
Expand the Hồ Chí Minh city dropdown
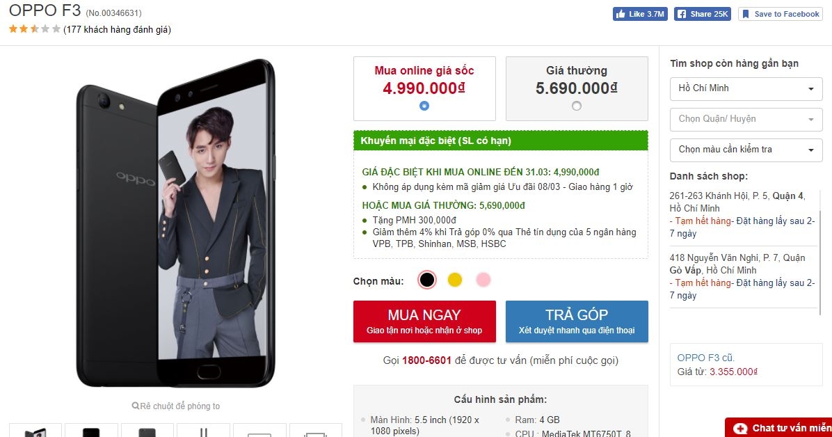click(x=745, y=88)
